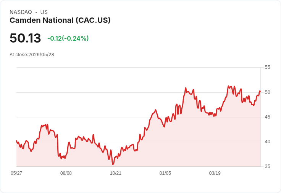281x193 pixels.
Task: Click the last point of the red price line
Action: (260, 91)
